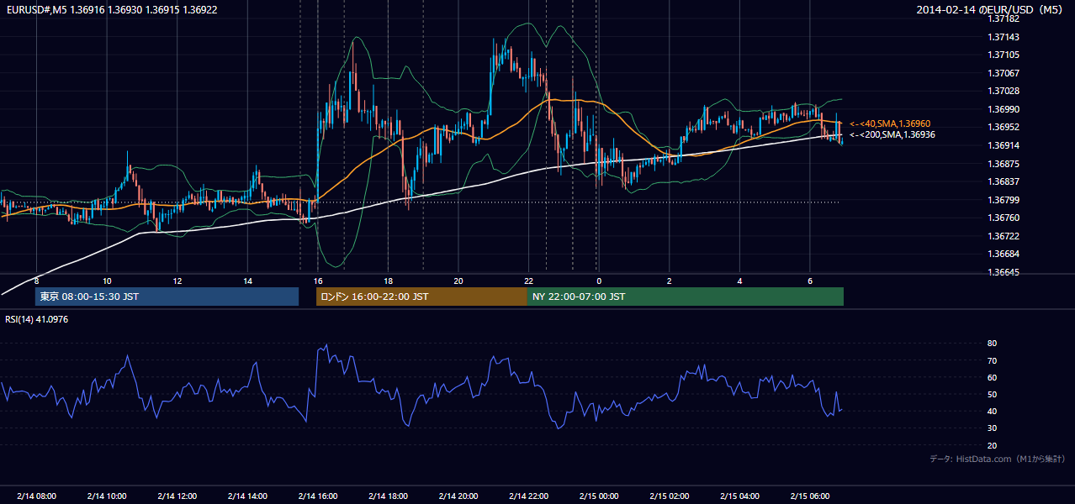1075x504 pixels.
Task: Click RSI scale value 40
Action: 992,411
